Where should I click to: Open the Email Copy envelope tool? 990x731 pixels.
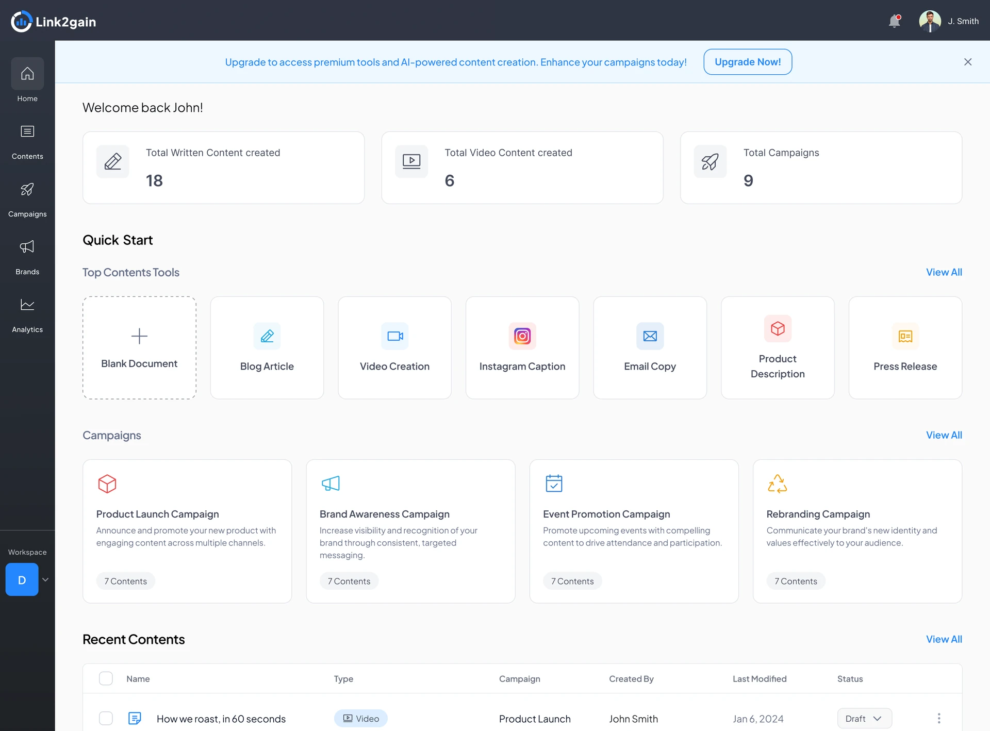[650, 336]
